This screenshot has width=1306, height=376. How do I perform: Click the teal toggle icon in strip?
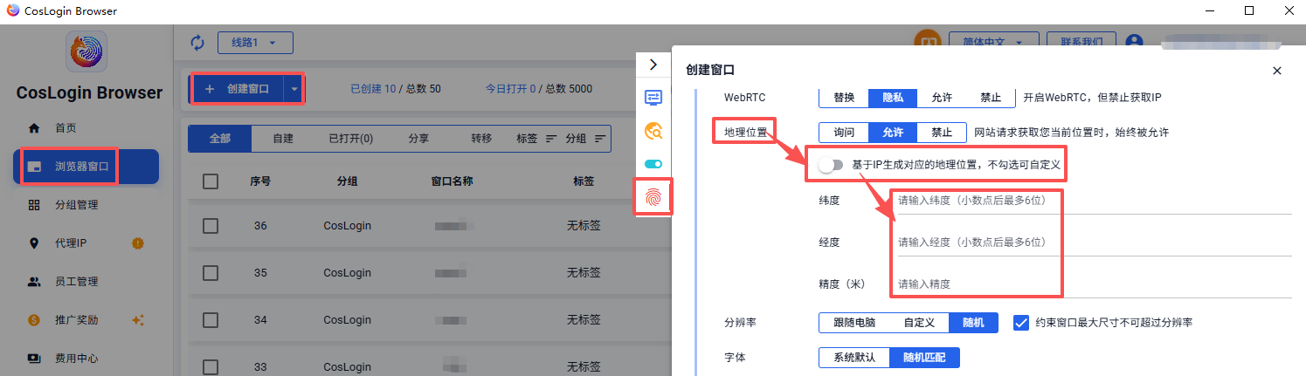tap(653, 163)
